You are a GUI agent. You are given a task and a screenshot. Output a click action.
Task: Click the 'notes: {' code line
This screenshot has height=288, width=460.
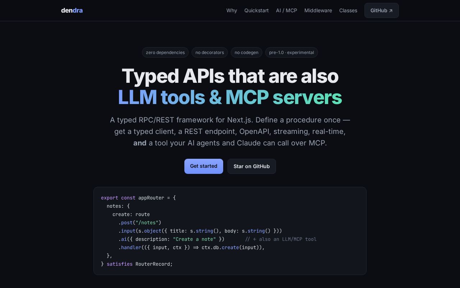118,206
